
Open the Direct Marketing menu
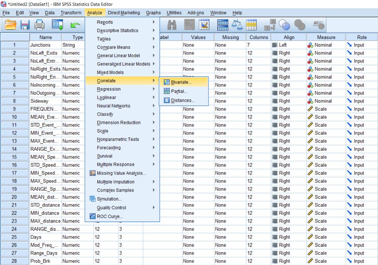pyautogui.click(x=124, y=13)
